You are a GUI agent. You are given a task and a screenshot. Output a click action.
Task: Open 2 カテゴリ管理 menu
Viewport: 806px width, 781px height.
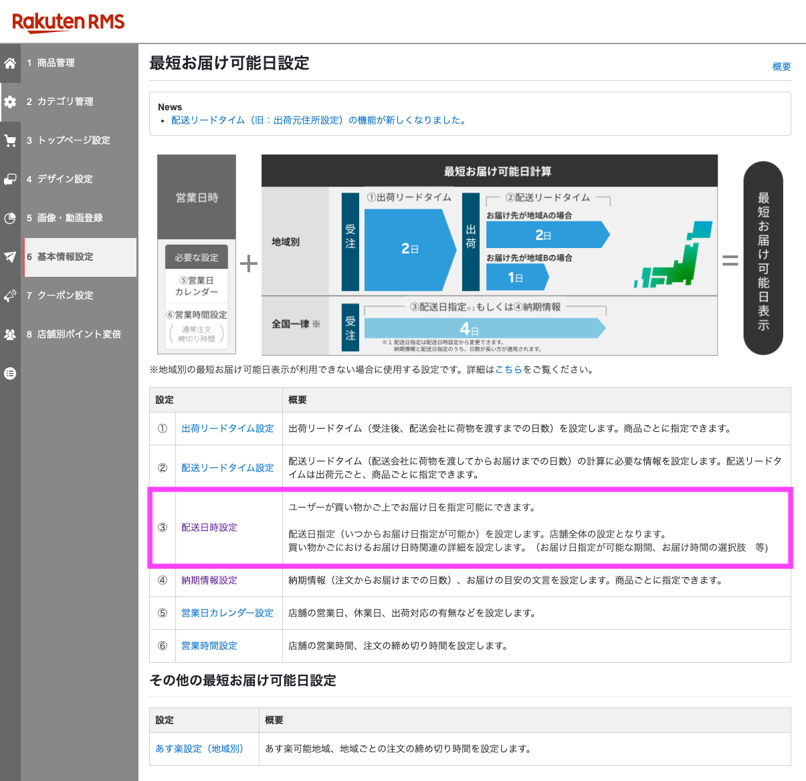click(x=79, y=102)
